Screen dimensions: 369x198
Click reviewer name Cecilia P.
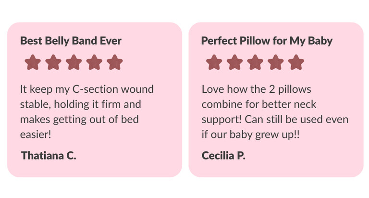223,156
